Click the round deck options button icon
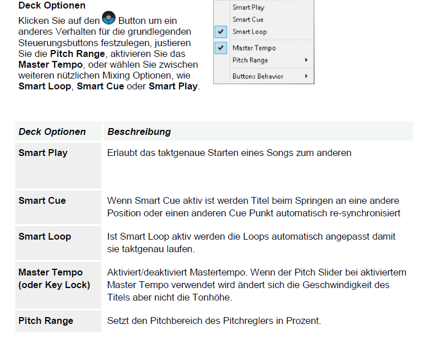This screenshot has height=341, width=445. [x=109, y=18]
